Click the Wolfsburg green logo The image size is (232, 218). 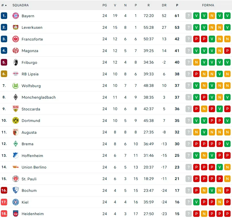[x=16, y=86]
